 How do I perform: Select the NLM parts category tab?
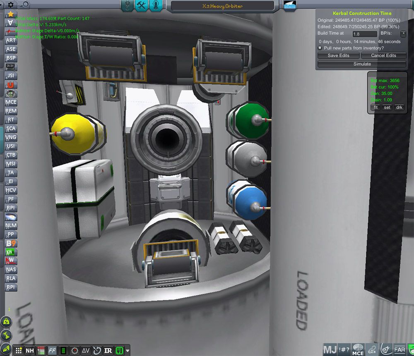click(x=11, y=225)
